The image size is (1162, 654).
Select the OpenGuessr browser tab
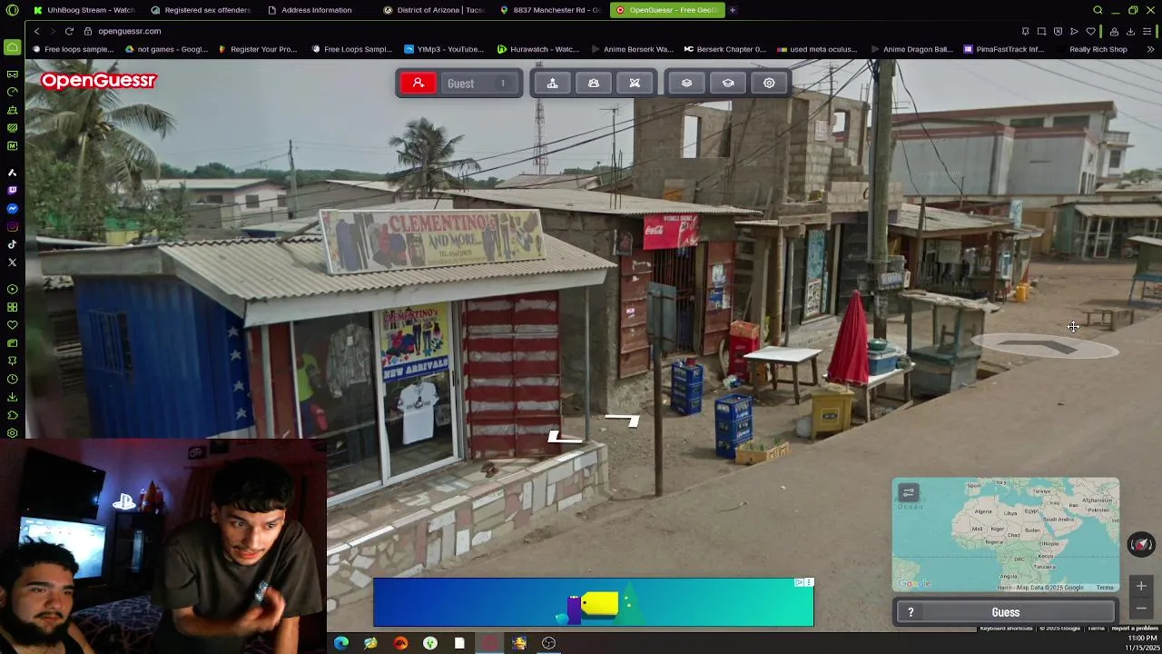[666, 10]
